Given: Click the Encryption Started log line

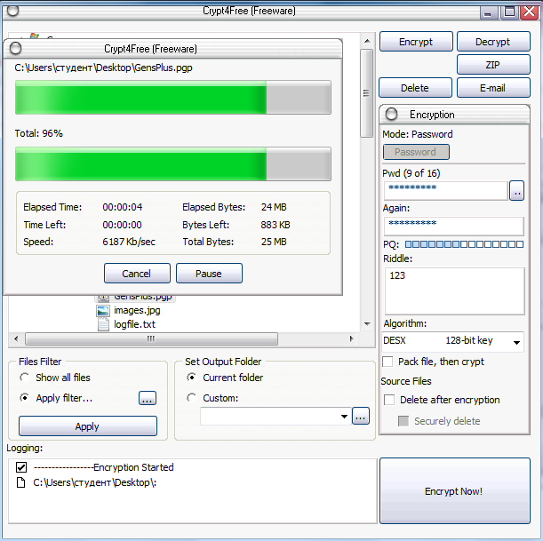Looking at the screenshot, I should (104, 467).
